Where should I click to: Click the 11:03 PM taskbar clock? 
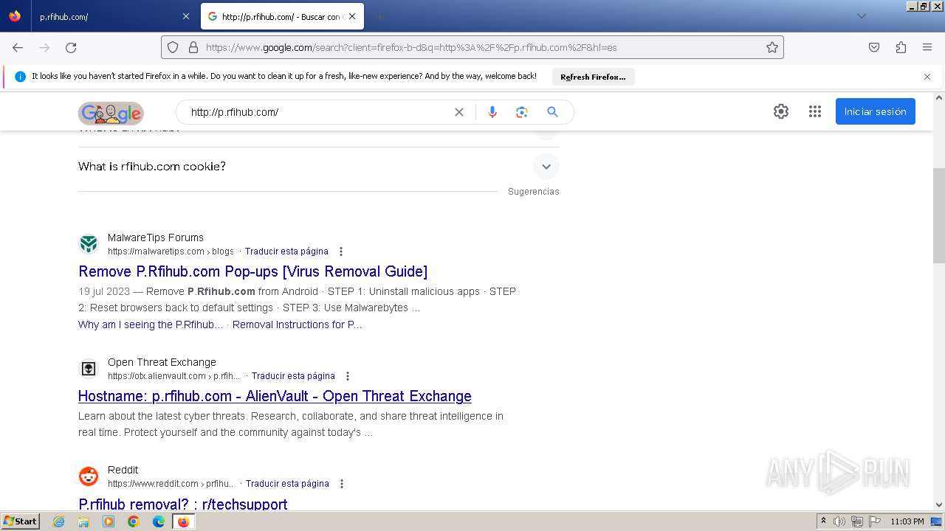tap(907, 521)
